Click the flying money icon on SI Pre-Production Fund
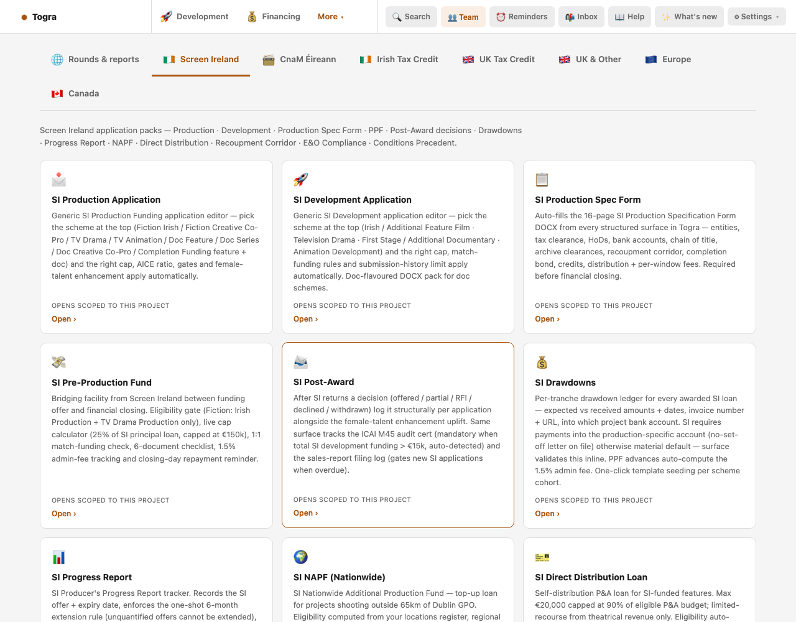 (59, 362)
